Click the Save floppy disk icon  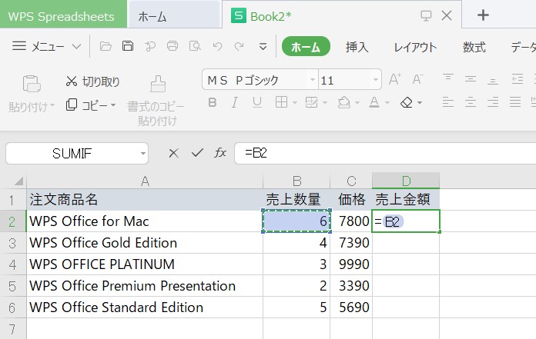[128, 46]
